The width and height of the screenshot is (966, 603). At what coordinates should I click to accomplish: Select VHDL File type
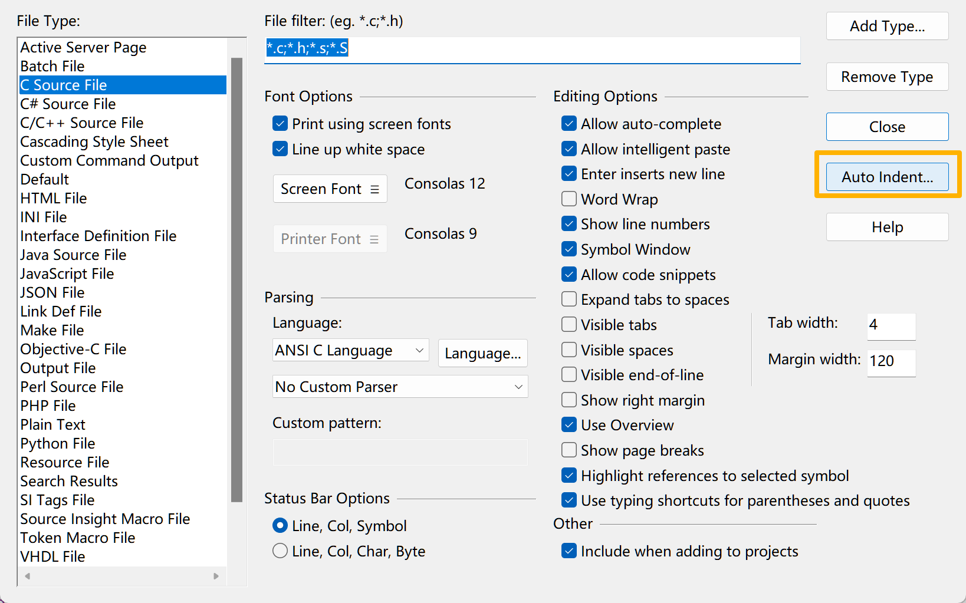pyautogui.click(x=123, y=556)
